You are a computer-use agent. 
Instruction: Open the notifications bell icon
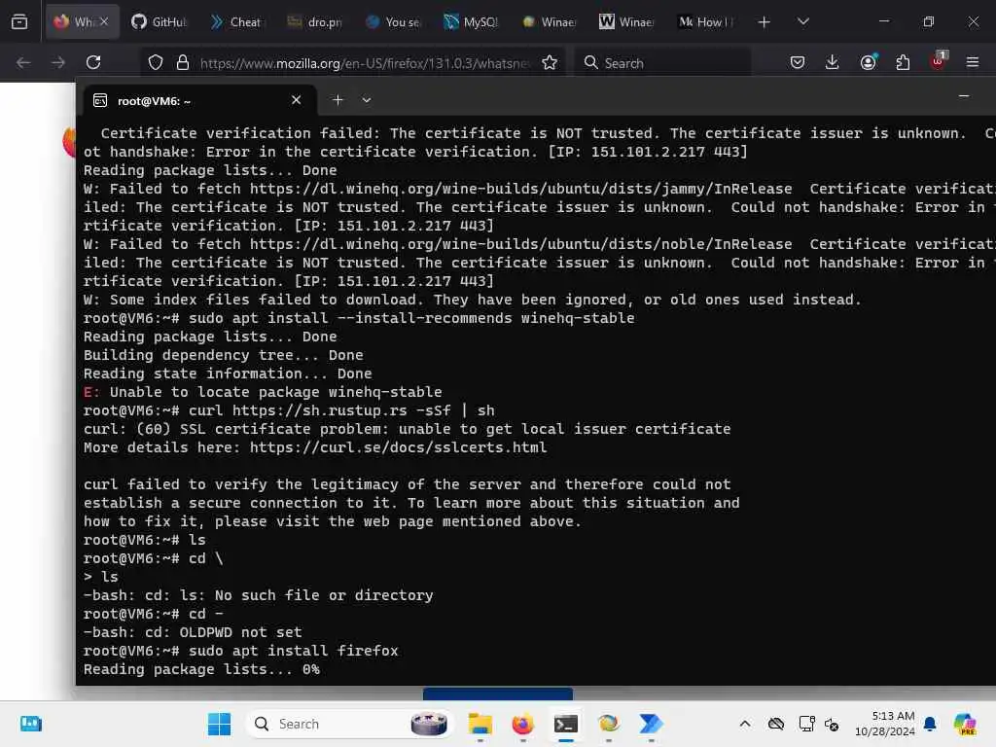point(930,724)
